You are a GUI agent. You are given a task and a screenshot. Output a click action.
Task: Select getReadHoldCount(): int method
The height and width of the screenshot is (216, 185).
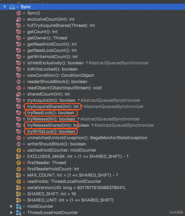[x=52, y=44]
